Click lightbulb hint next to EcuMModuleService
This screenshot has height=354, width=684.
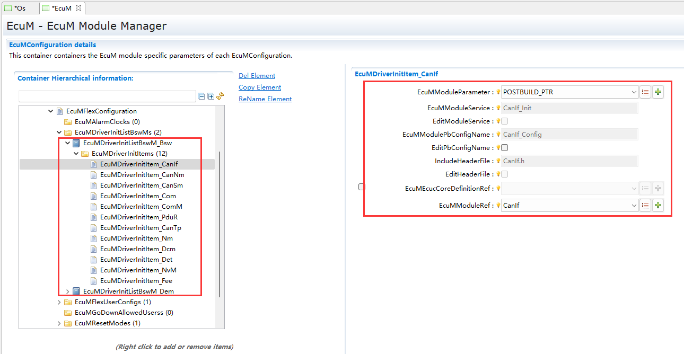498,108
